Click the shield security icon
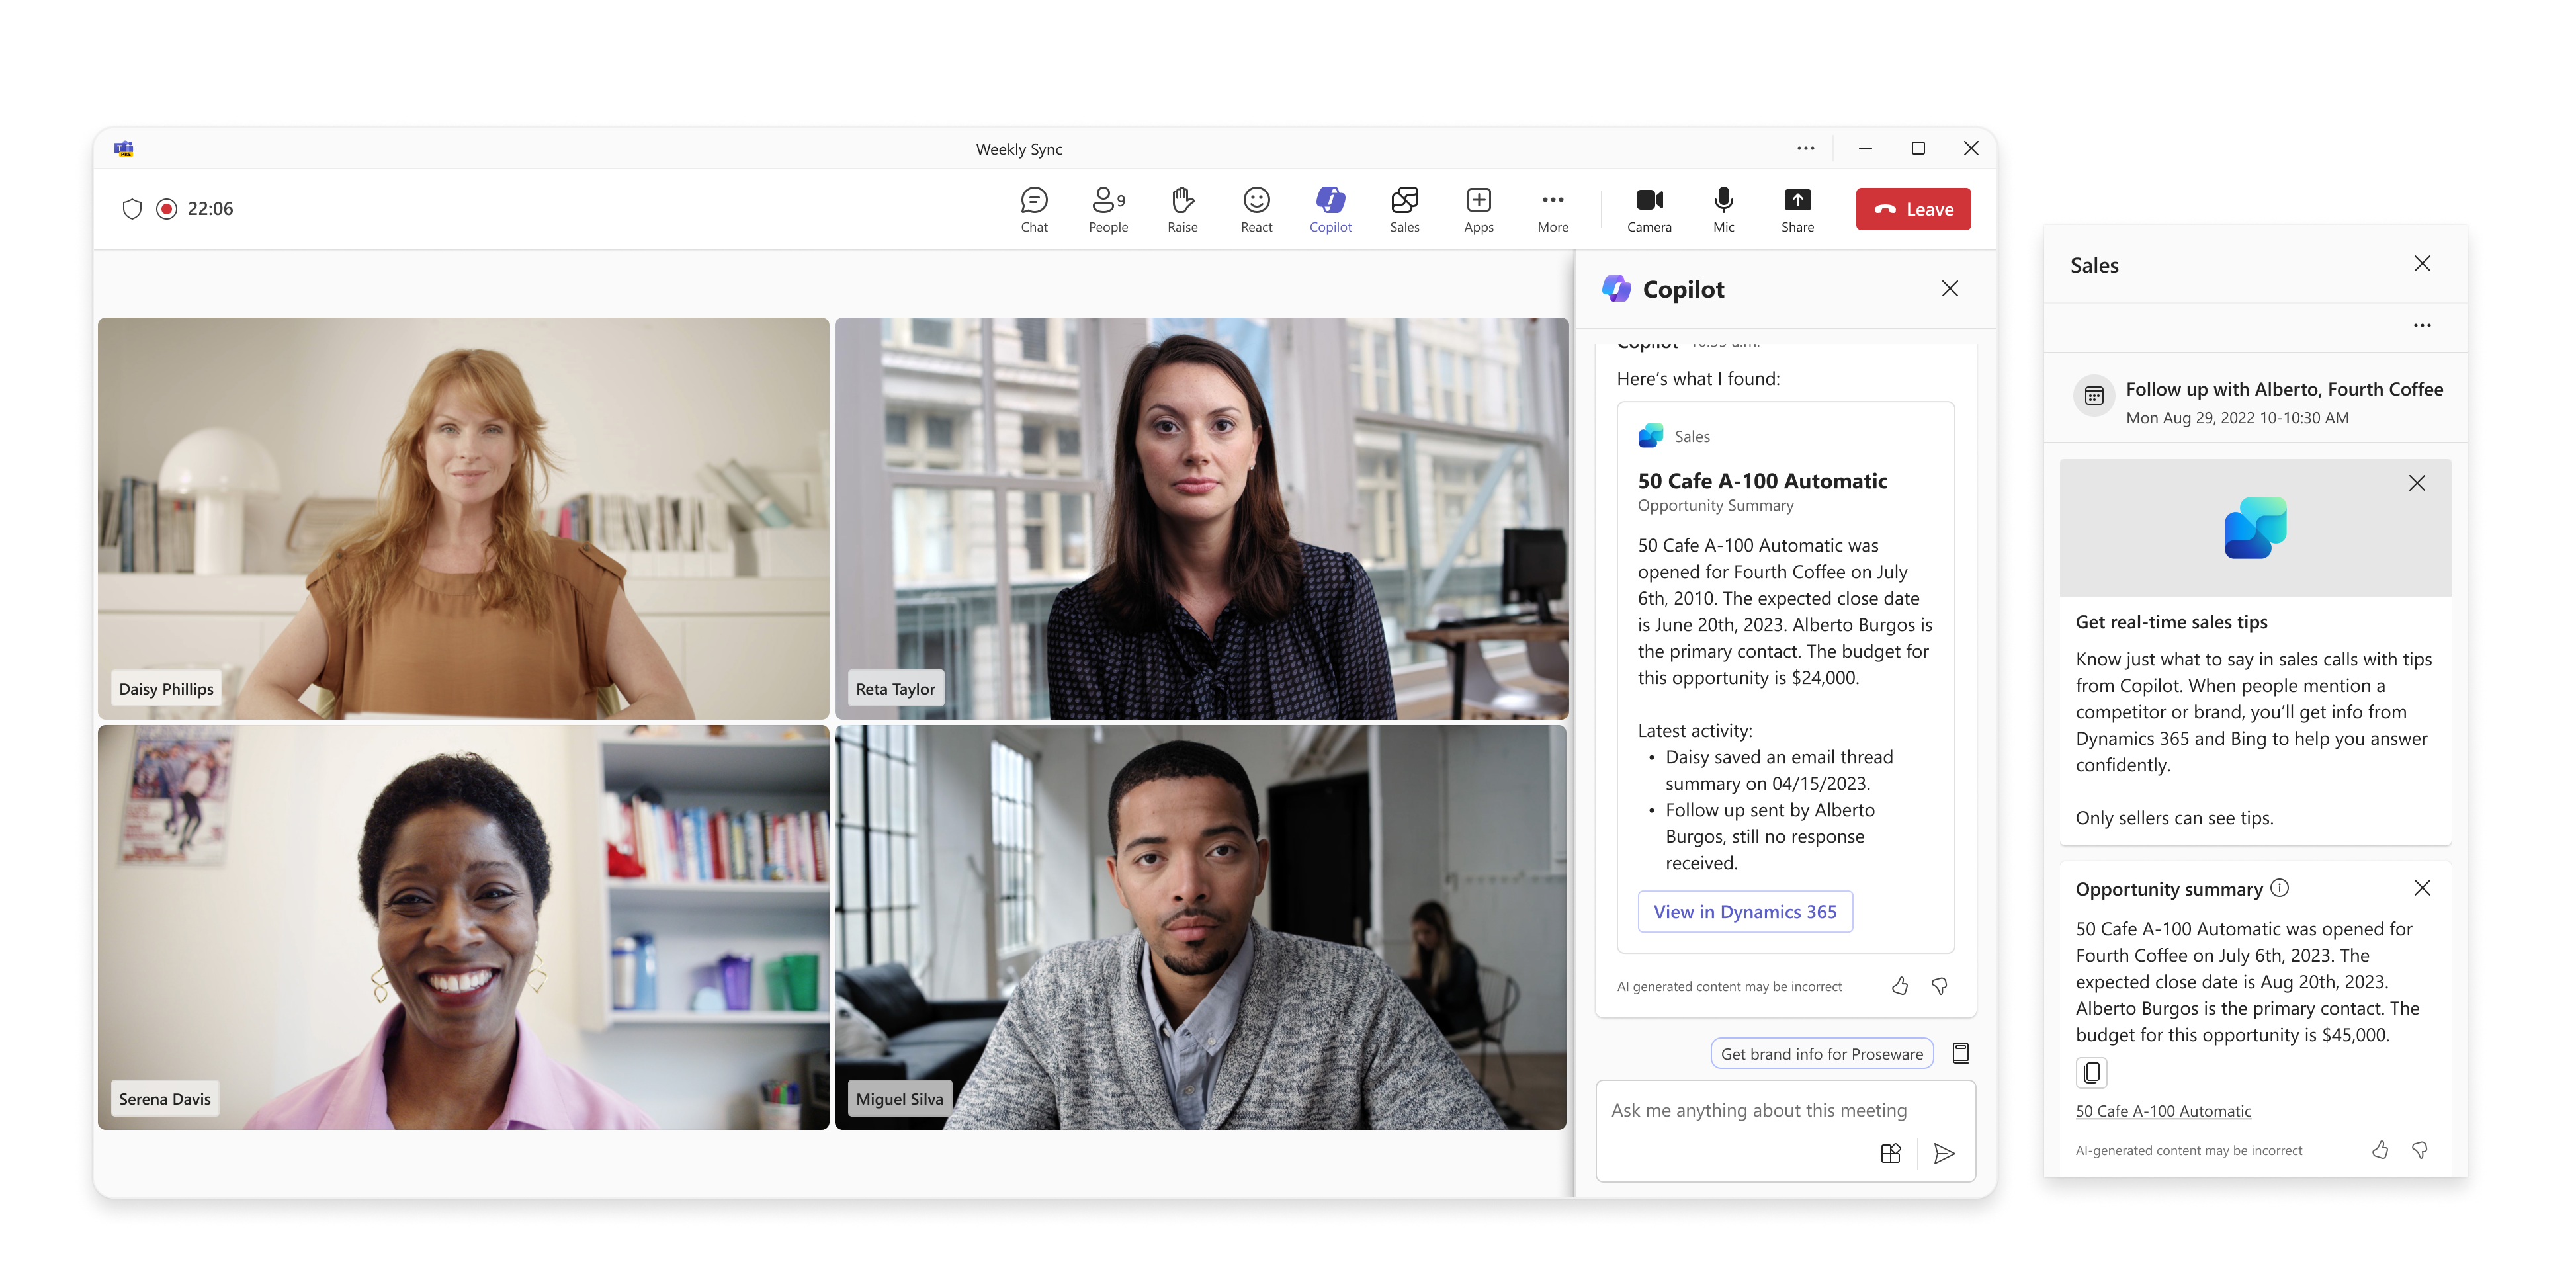 (132, 209)
